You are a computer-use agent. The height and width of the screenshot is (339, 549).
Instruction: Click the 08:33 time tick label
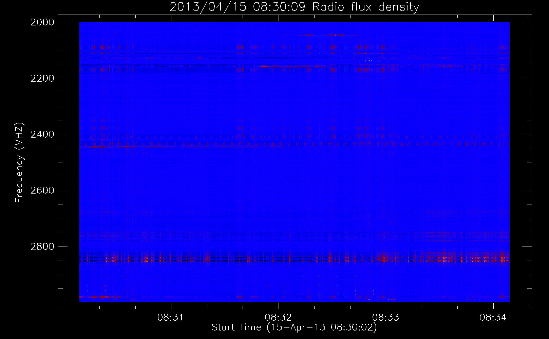click(386, 318)
